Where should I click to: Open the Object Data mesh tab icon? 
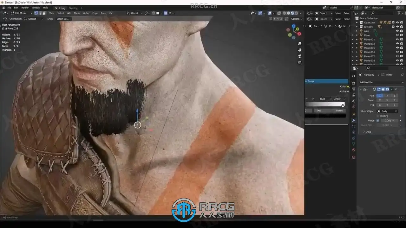pos(354,144)
